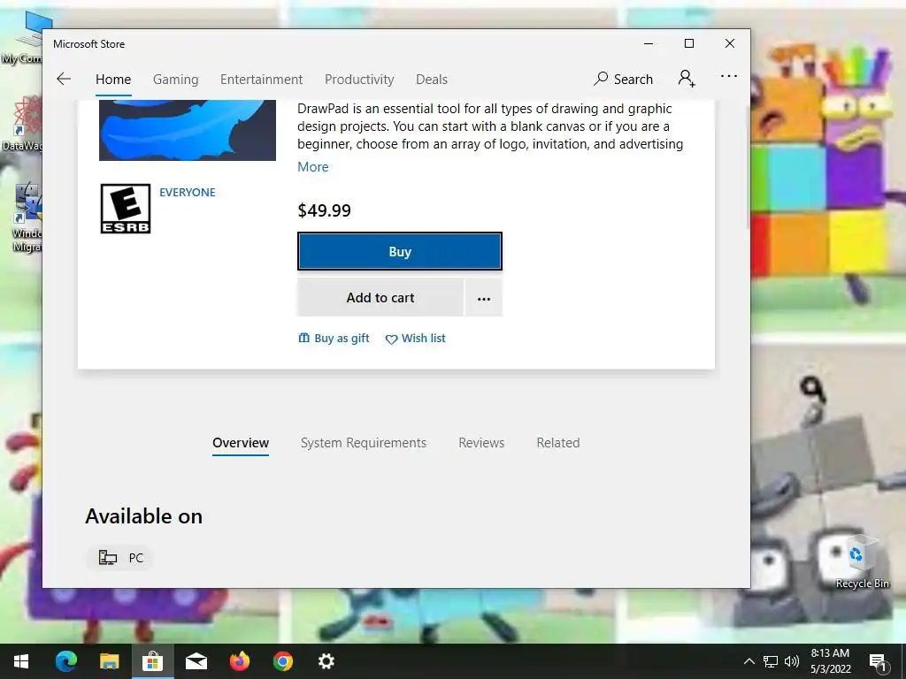Image resolution: width=906 pixels, height=679 pixels.
Task: Click the taskbar clock showing 8:13 AM
Action: tap(830, 661)
